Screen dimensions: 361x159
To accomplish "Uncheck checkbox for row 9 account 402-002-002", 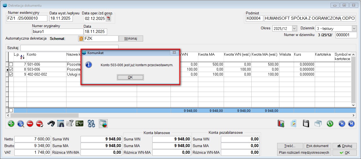I will pyautogui.click(x=11, y=74).
